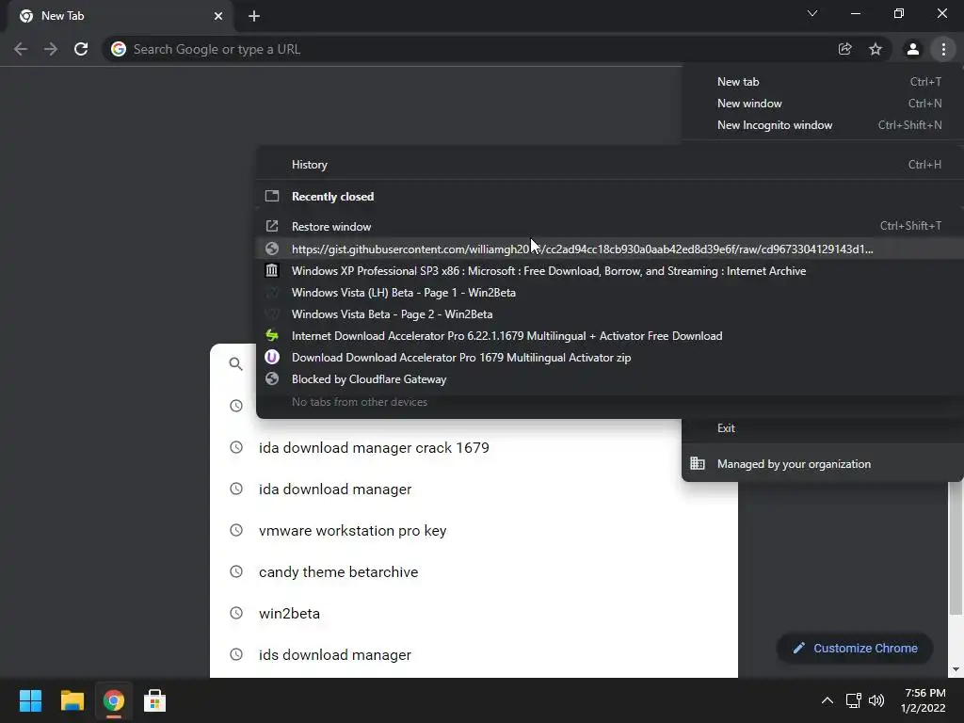The width and height of the screenshot is (964, 723).
Task: Click the Recently closed header
Action: coord(332,196)
